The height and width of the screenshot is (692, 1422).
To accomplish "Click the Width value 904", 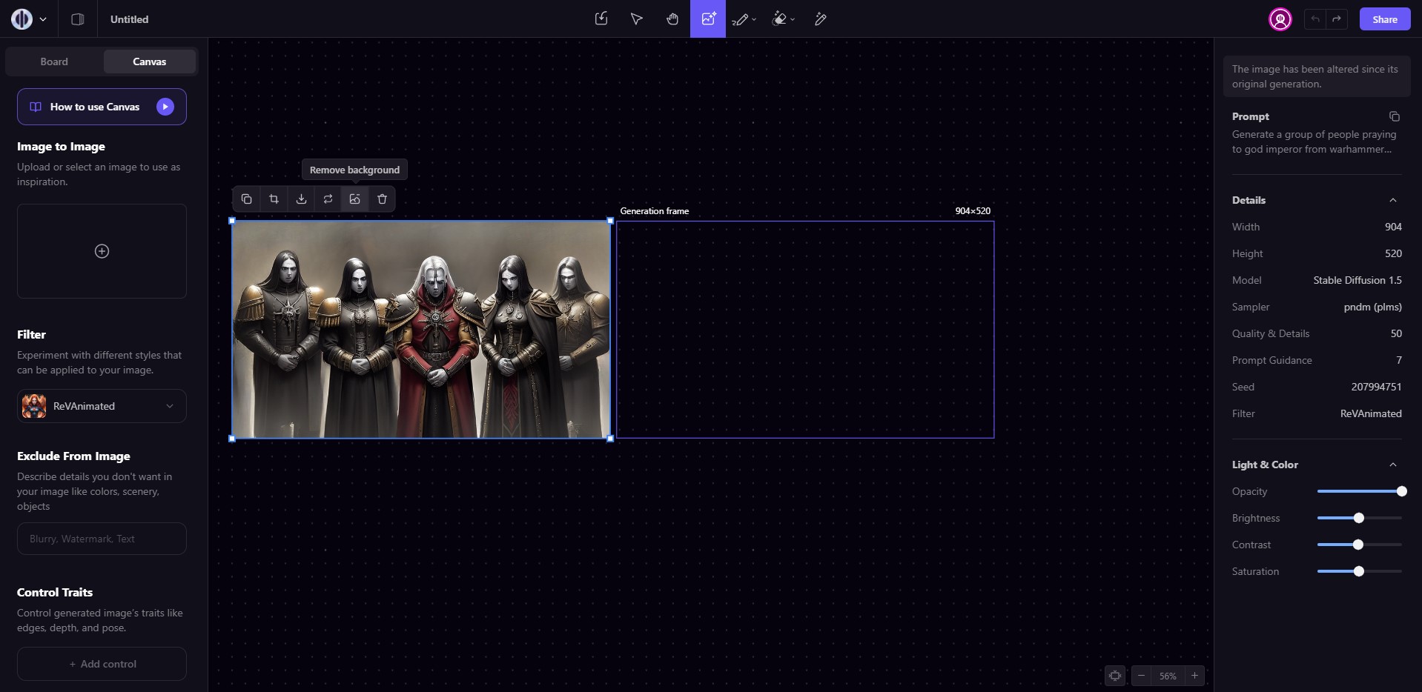I will [x=1393, y=227].
